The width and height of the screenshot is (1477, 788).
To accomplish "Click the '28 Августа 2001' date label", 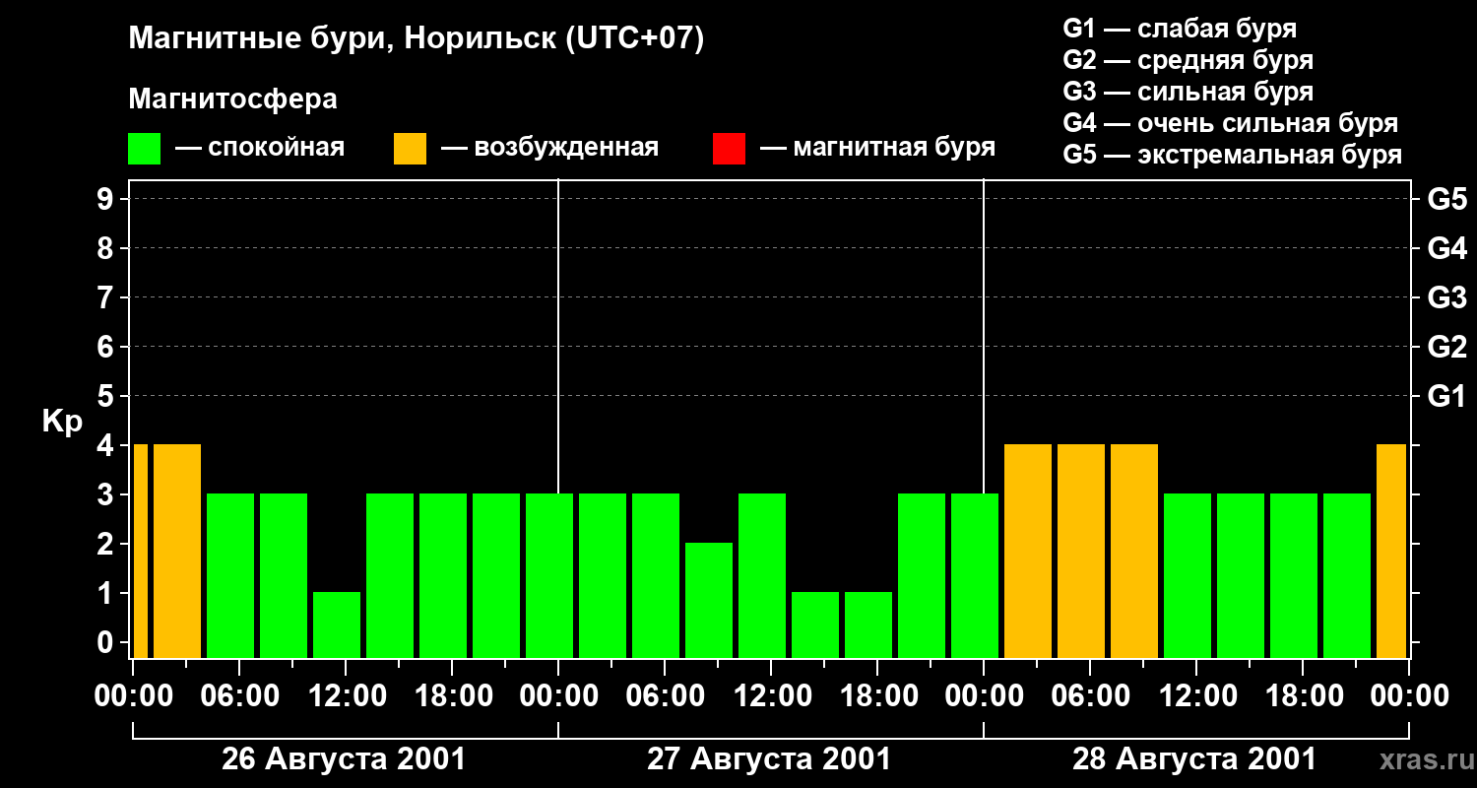I will point(1194,759).
